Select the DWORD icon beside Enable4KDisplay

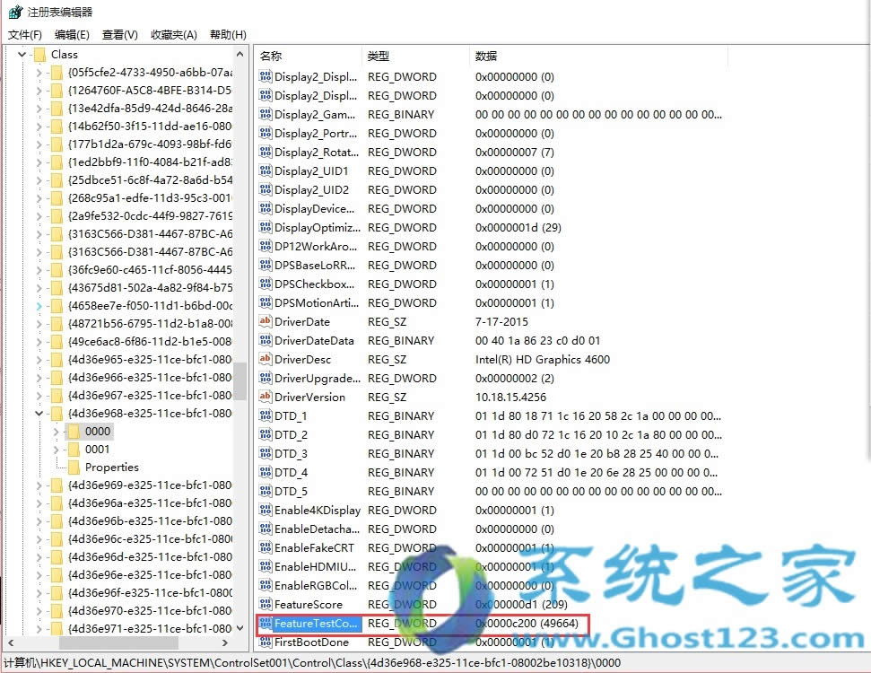coord(265,510)
